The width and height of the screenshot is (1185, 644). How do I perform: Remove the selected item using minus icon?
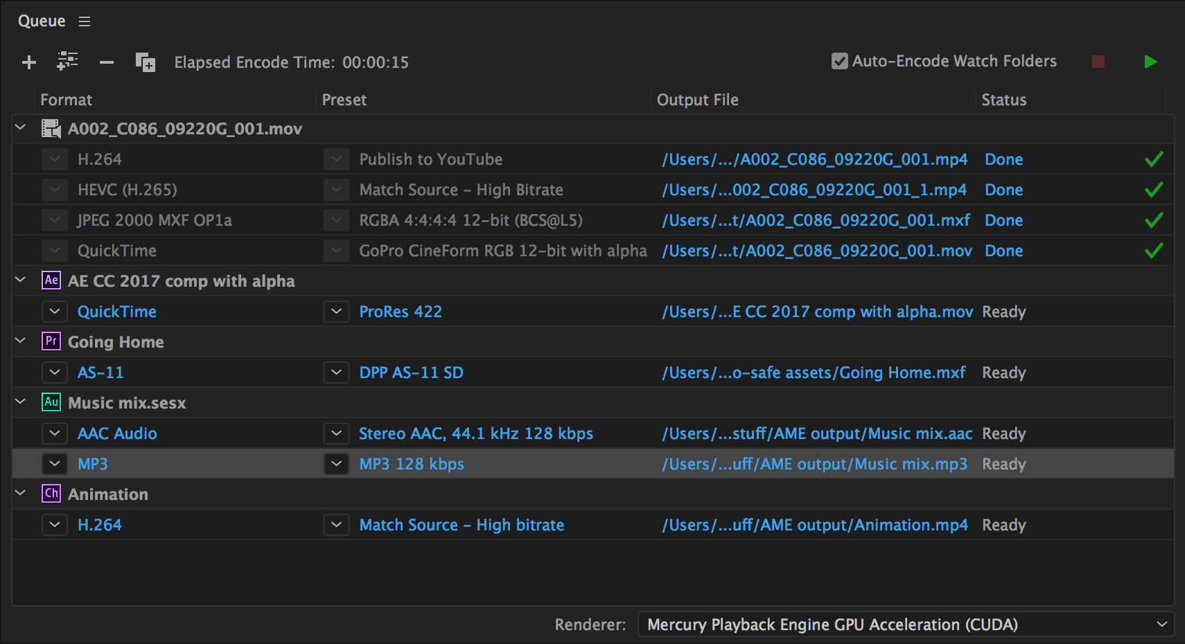[106, 62]
